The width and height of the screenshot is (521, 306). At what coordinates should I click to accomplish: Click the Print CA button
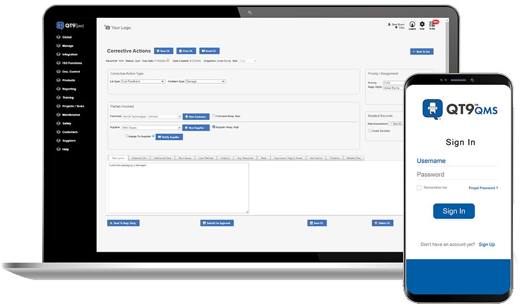[x=186, y=51]
